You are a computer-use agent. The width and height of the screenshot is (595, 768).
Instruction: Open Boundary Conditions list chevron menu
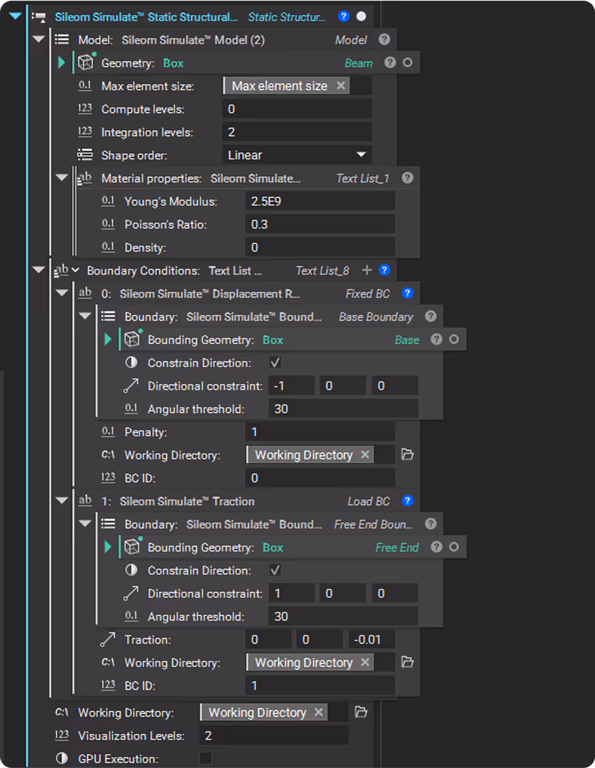click(75, 270)
